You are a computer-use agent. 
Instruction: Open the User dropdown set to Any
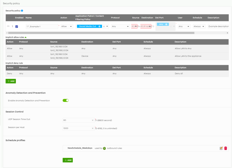[184, 27]
